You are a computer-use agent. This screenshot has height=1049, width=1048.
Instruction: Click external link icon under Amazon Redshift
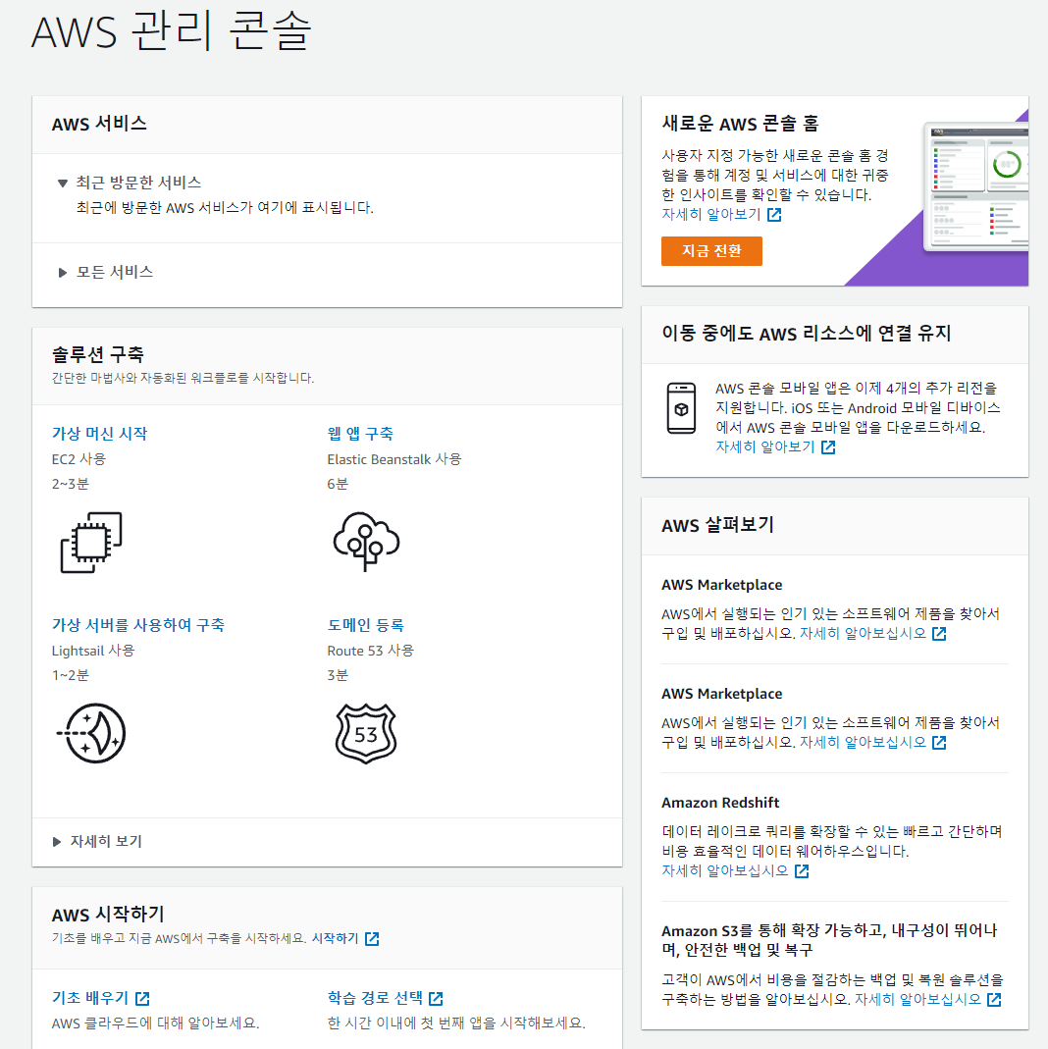(x=802, y=871)
